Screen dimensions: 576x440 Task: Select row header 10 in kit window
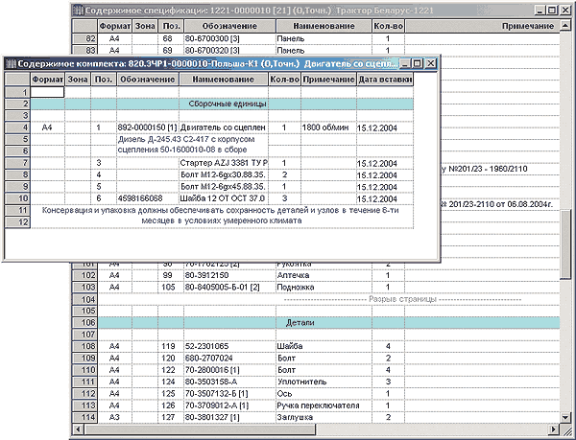pyautogui.click(x=17, y=198)
